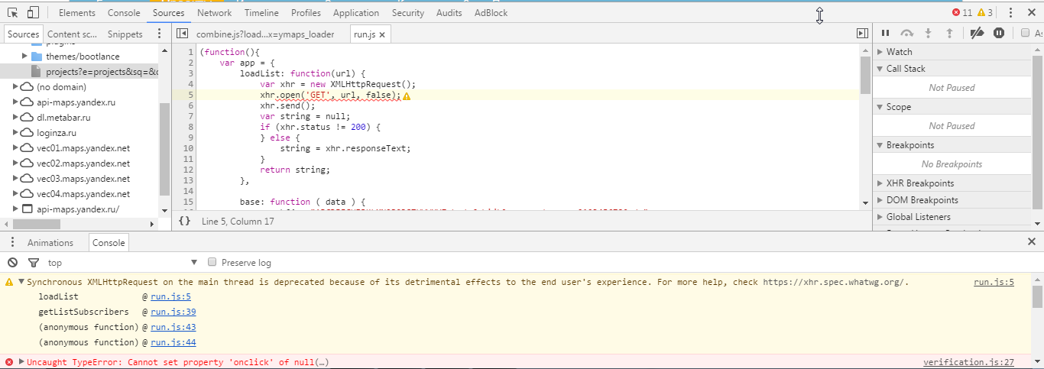Expand the (no domain) tree node
Screen dimensions: 1044x369
pyautogui.click(x=15, y=87)
